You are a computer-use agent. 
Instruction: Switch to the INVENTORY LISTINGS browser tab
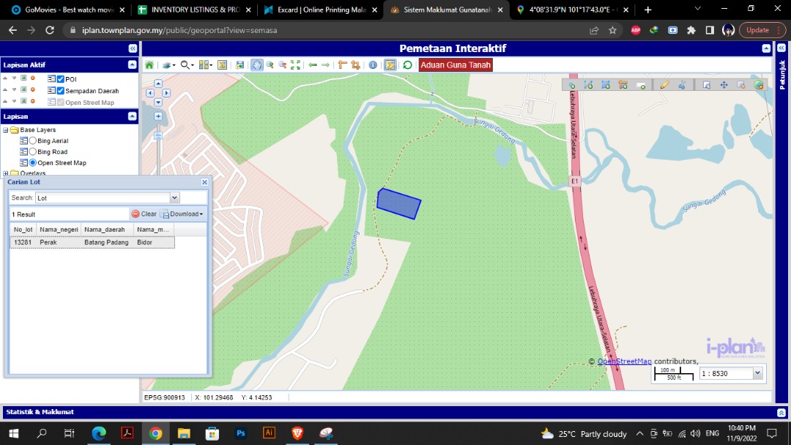(x=194, y=10)
